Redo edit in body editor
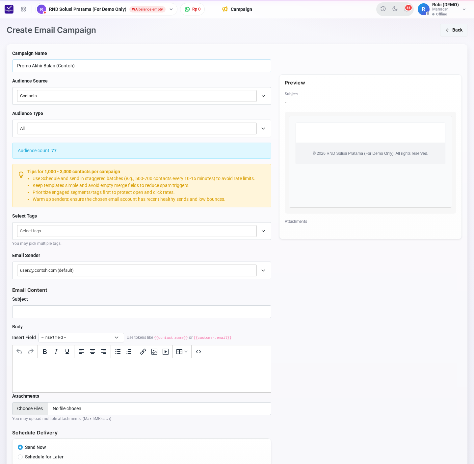This screenshot has height=464, width=474. pyautogui.click(x=31, y=352)
